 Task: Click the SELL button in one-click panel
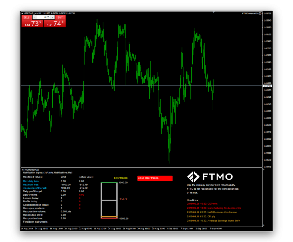click(26, 17)
